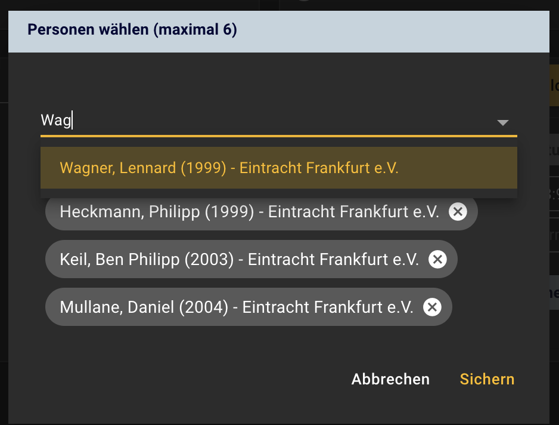Click the Abbrechen button
The height and width of the screenshot is (425, 559).
pyautogui.click(x=390, y=379)
